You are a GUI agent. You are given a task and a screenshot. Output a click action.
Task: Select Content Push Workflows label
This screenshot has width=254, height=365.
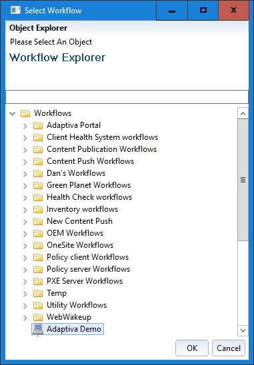coord(91,161)
